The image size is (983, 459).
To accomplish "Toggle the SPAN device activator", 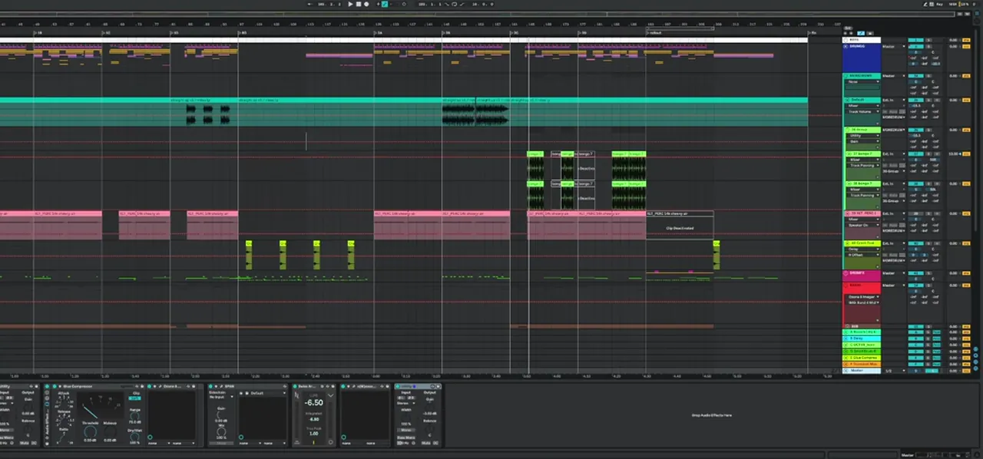I will 210,386.
